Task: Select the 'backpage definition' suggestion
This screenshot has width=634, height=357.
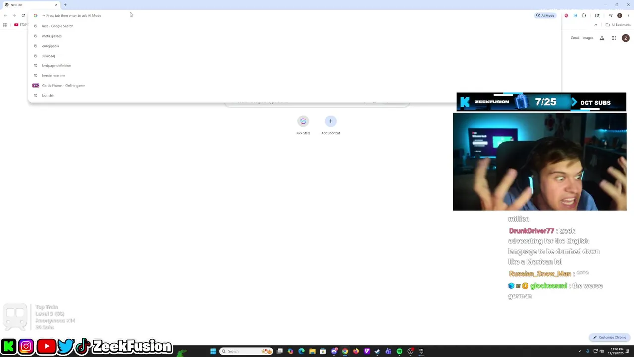Action: point(294,65)
